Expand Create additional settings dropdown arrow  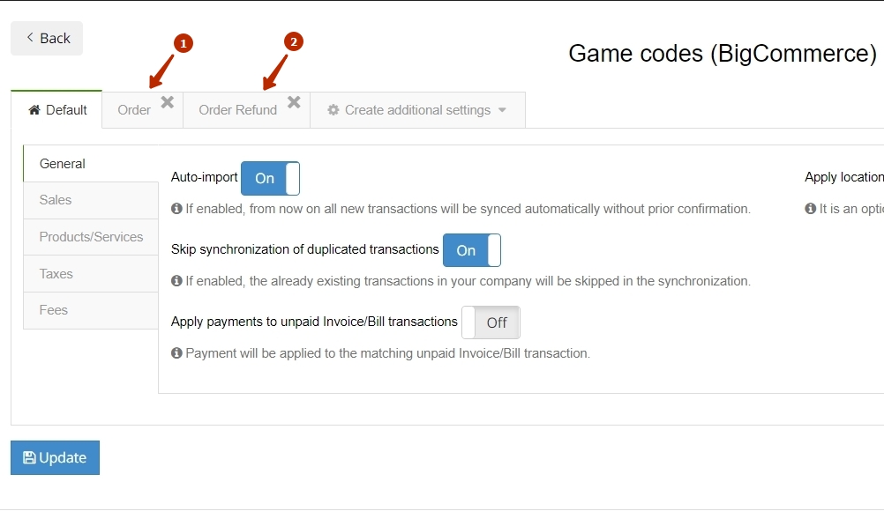(x=502, y=110)
